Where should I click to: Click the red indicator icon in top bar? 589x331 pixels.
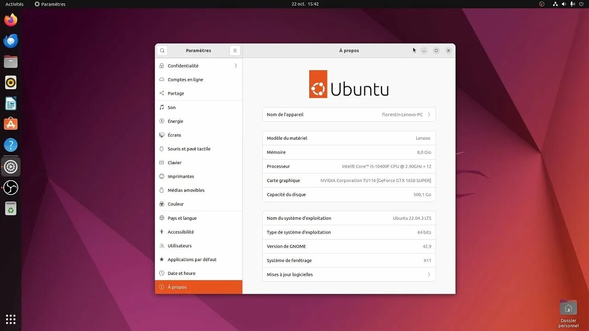pos(542,4)
